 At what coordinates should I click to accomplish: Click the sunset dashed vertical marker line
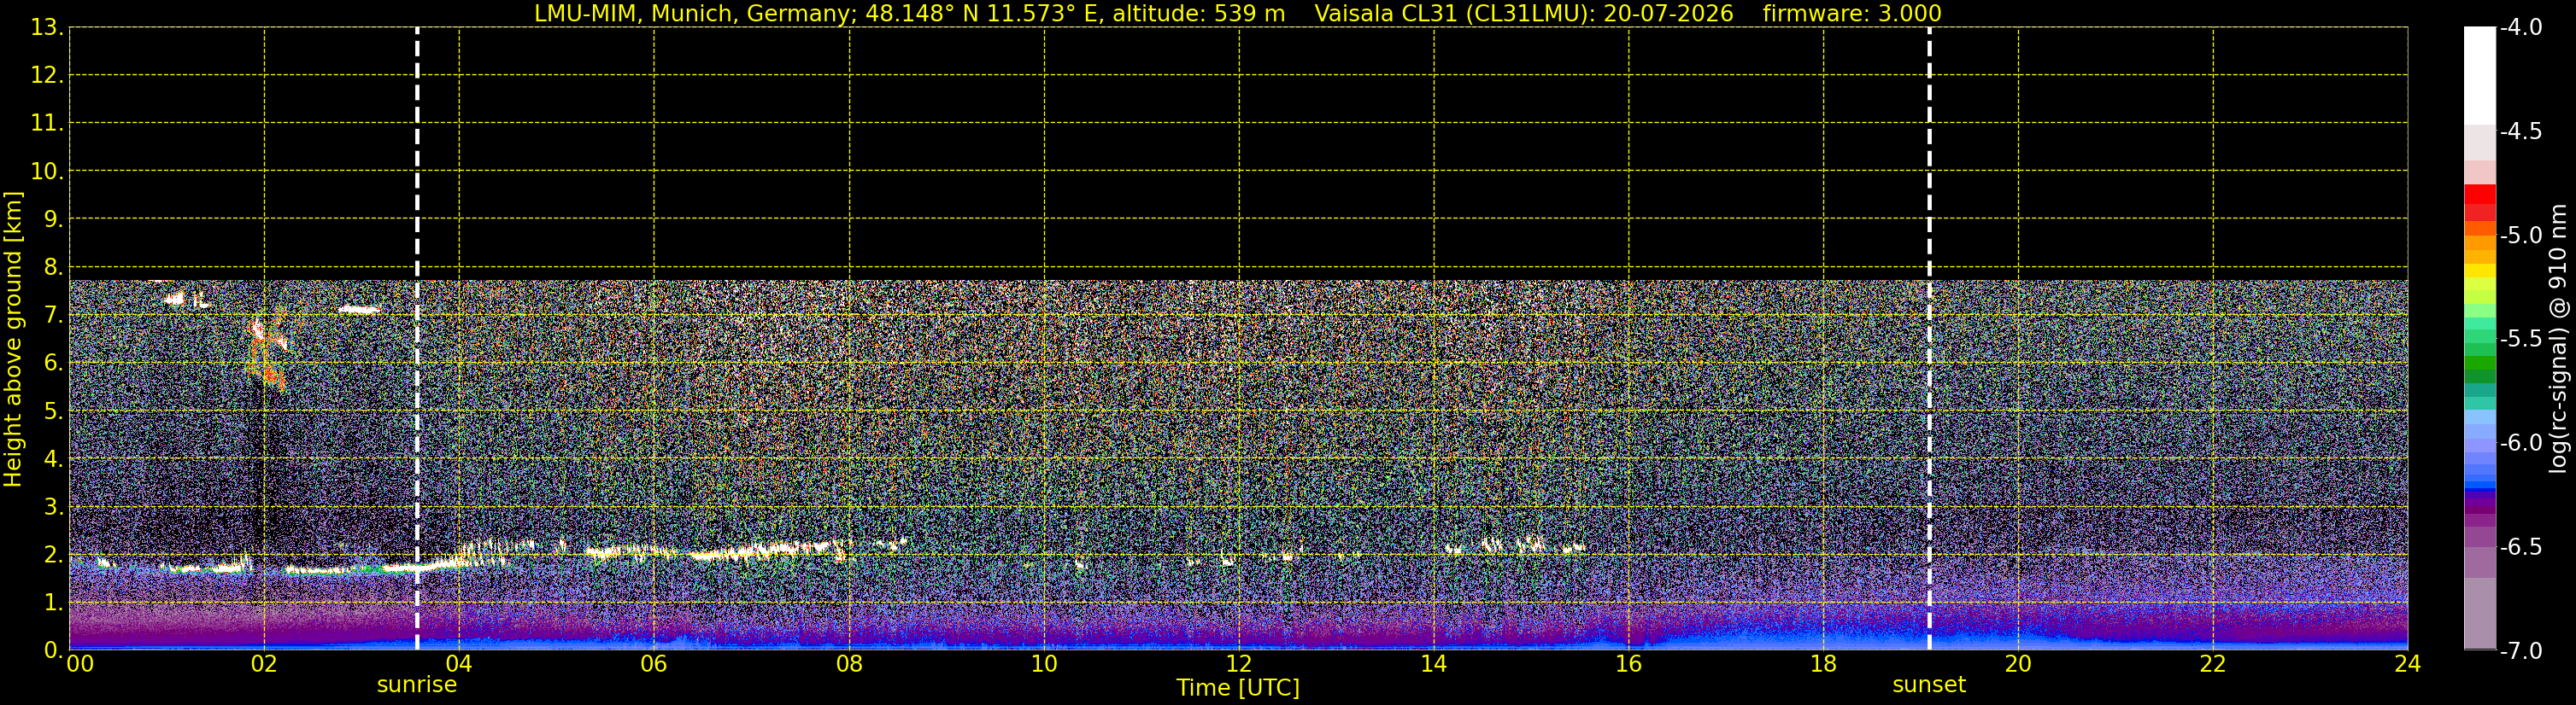[1929, 339]
